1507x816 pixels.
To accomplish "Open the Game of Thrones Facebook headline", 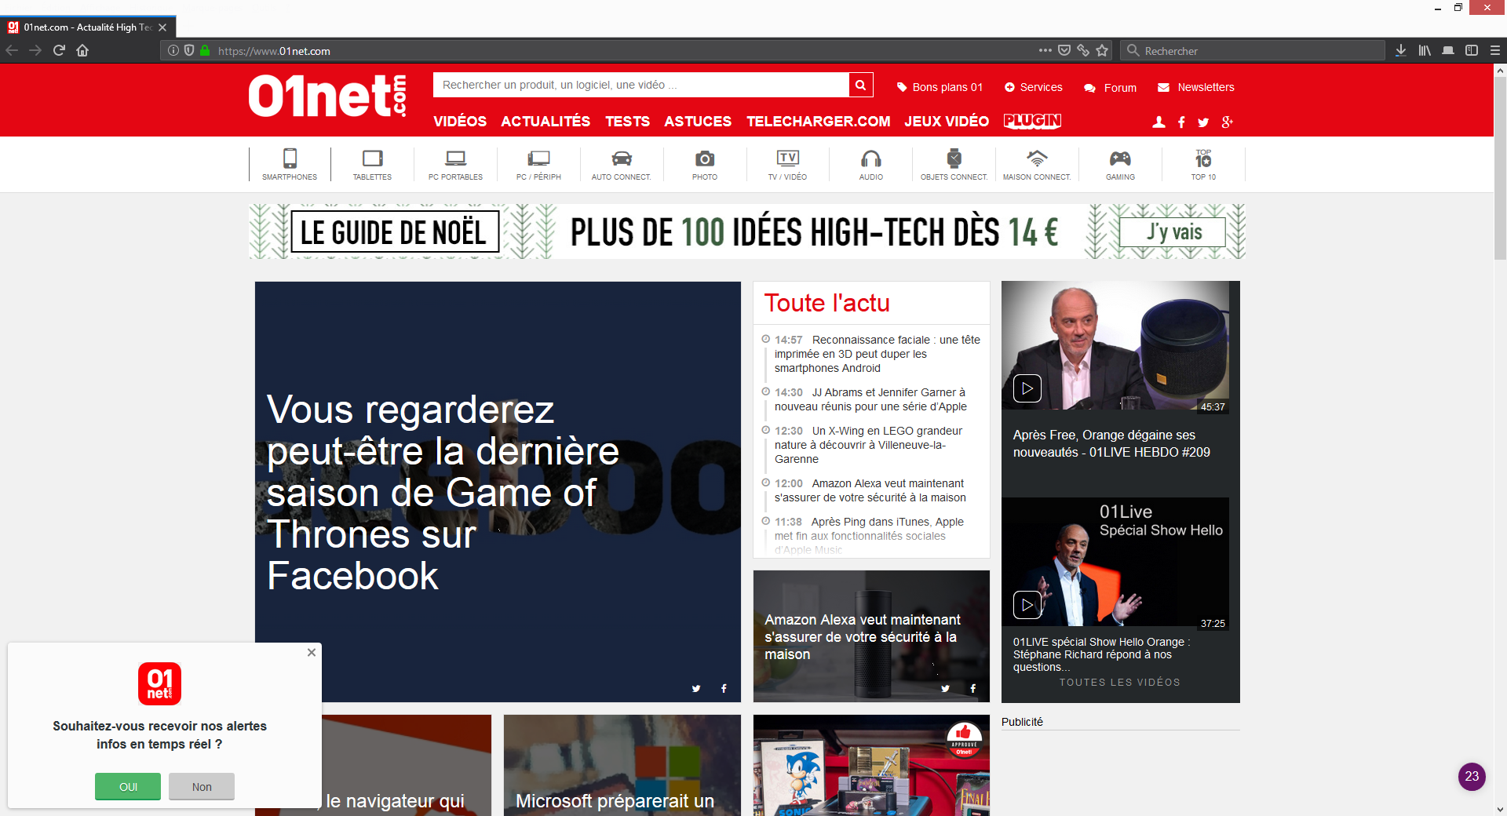I will [443, 492].
